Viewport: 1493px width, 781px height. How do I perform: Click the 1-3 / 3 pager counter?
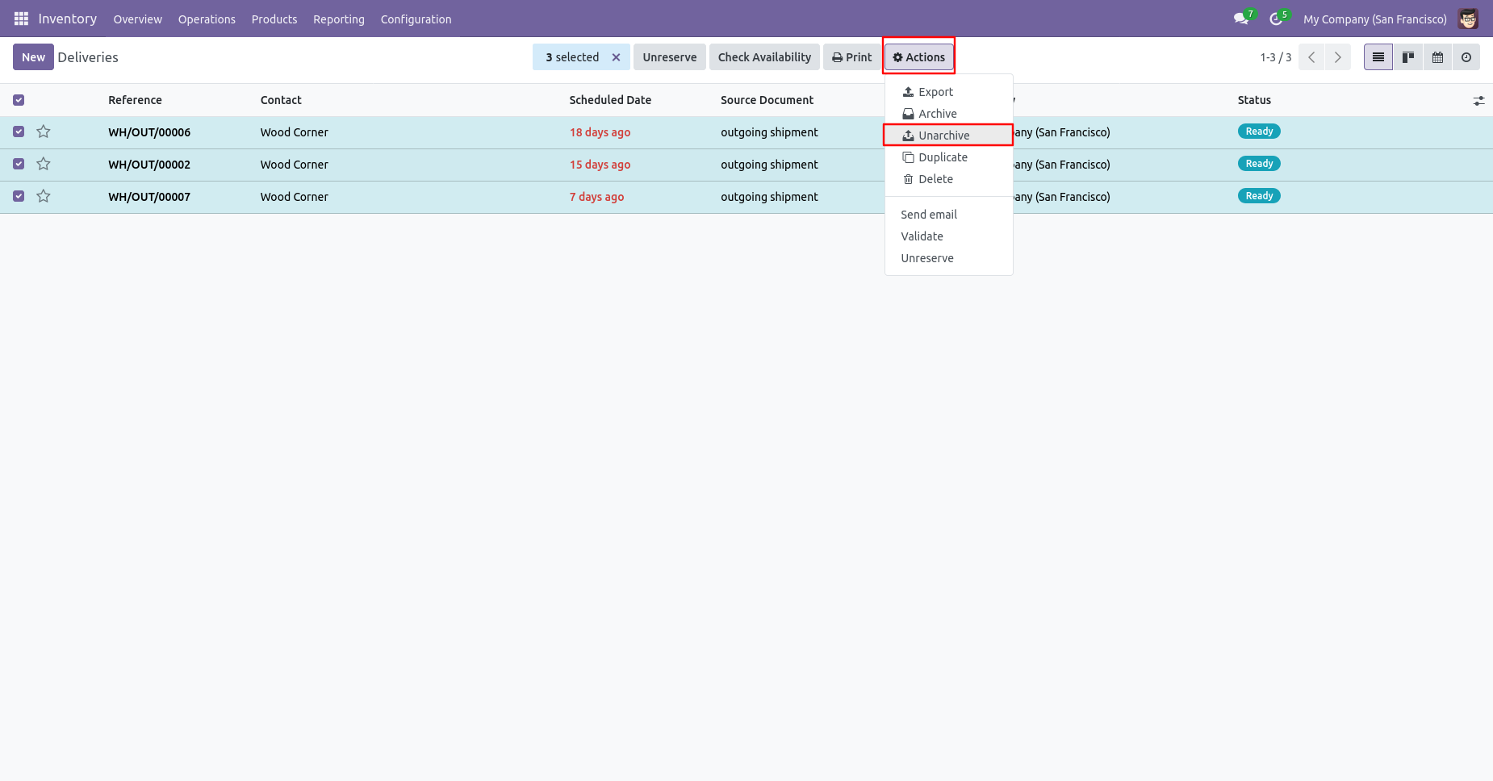1275,57
